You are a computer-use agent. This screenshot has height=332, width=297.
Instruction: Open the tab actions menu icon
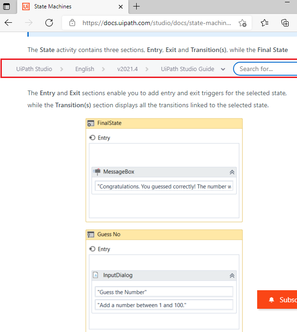pyautogui.click(x=6, y=7)
